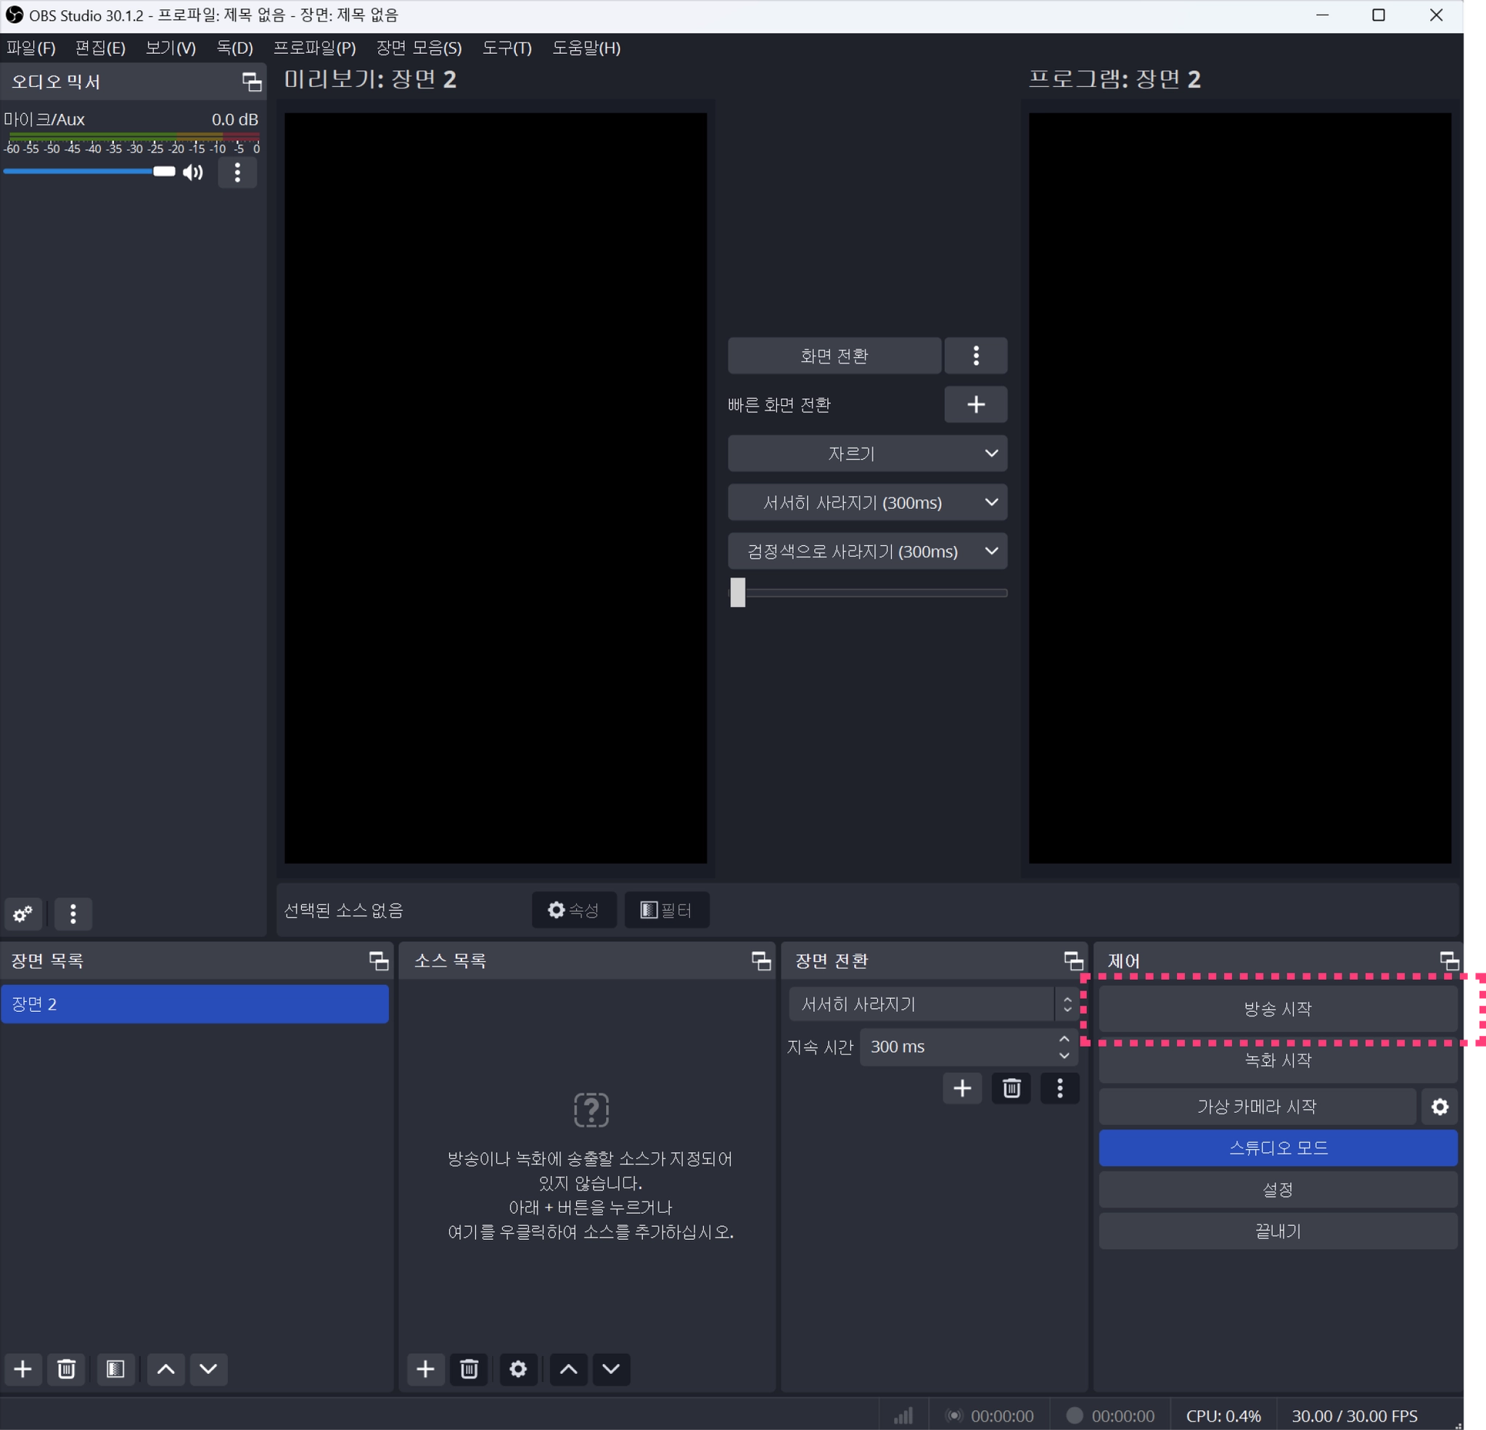Image resolution: width=1486 pixels, height=1430 pixels.
Task: Open the 편집(E) menu
Action: [100, 48]
